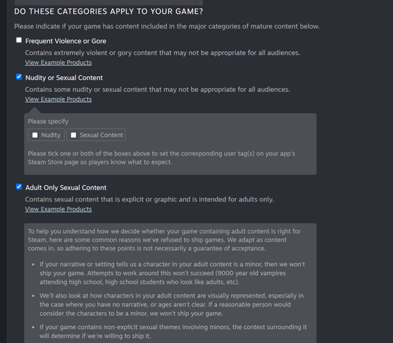393x343 pixels.
Task: Uncheck the Adult Only Sexual Content checkbox
Action: click(x=19, y=187)
